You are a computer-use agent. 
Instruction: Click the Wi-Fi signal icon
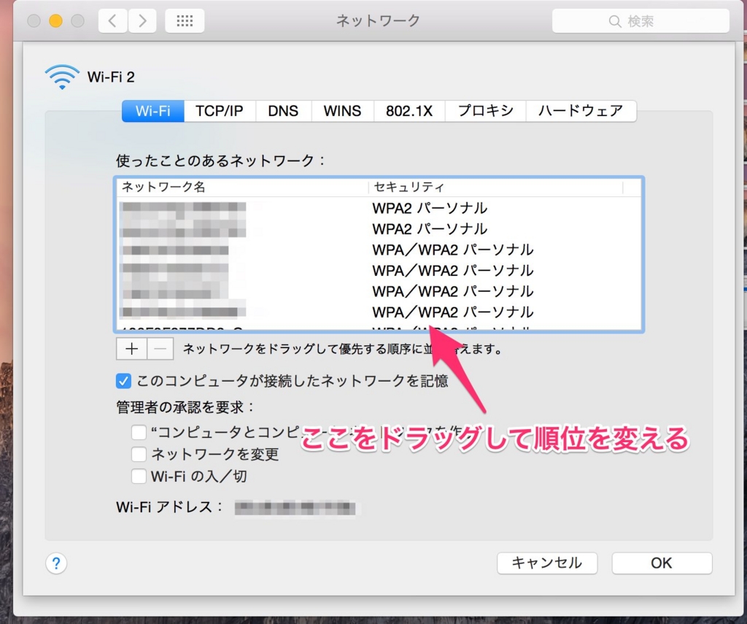click(62, 75)
